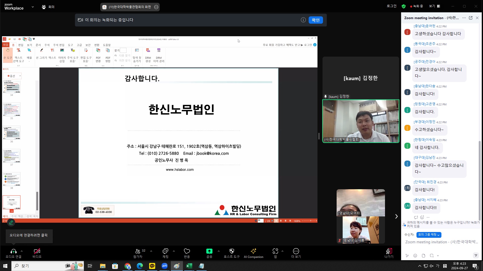Screen dimensions: 483x271
Task: Choose the Text annotation tool
Action: [52, 54]
